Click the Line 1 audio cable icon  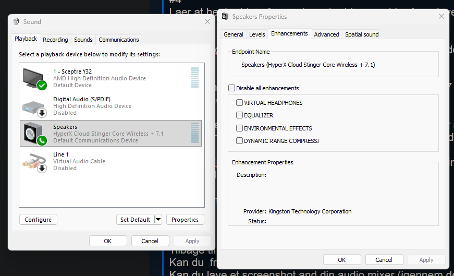[x=35, y=163]
